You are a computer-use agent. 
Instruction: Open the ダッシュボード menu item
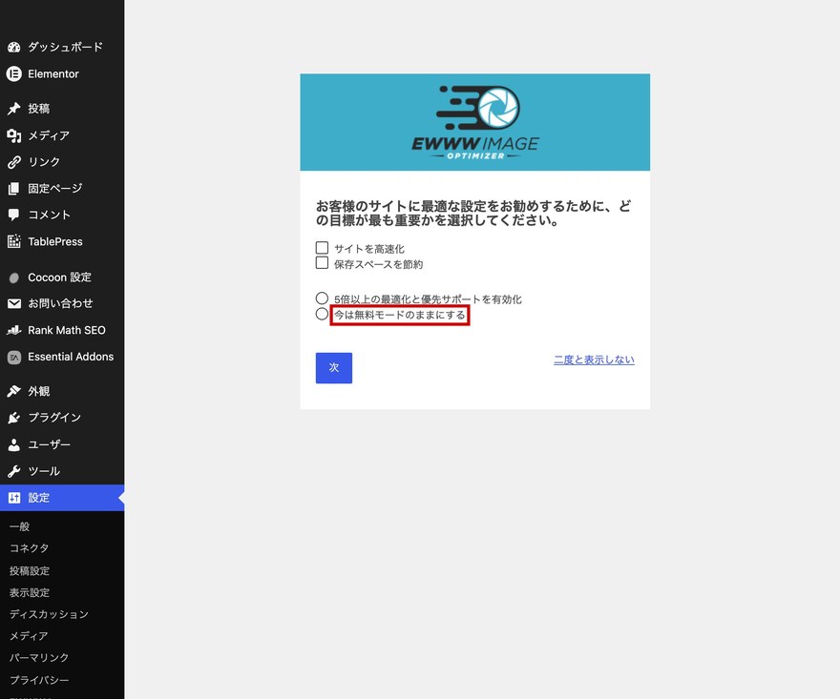point(62,47)
